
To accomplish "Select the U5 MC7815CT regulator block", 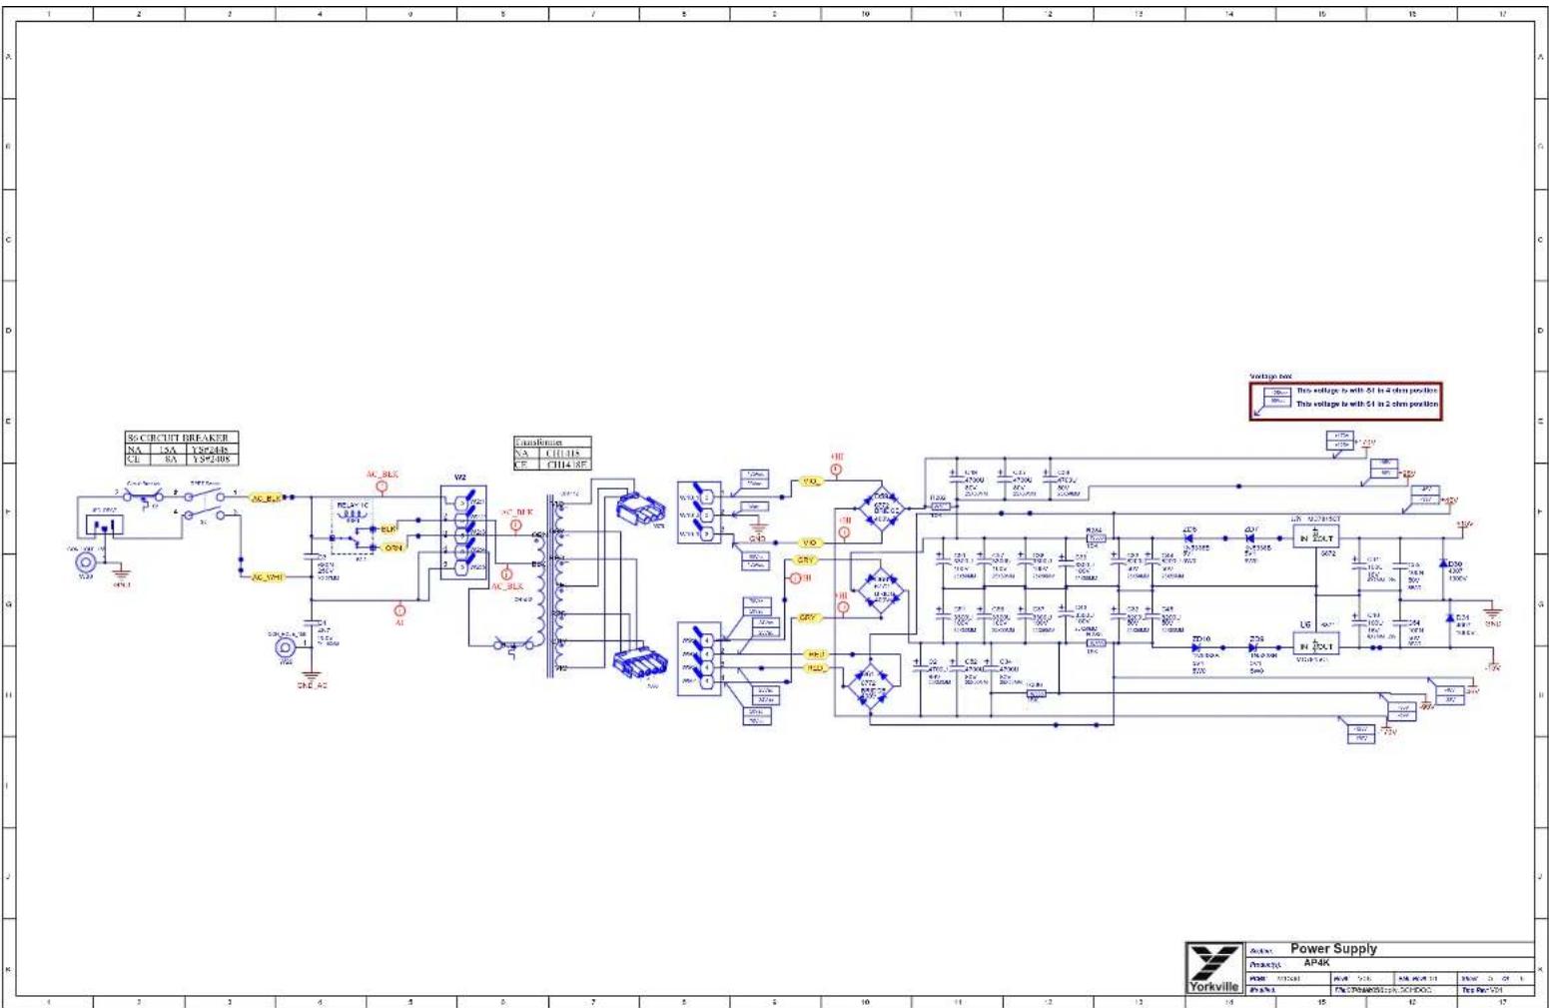I will coord(1315,536).
